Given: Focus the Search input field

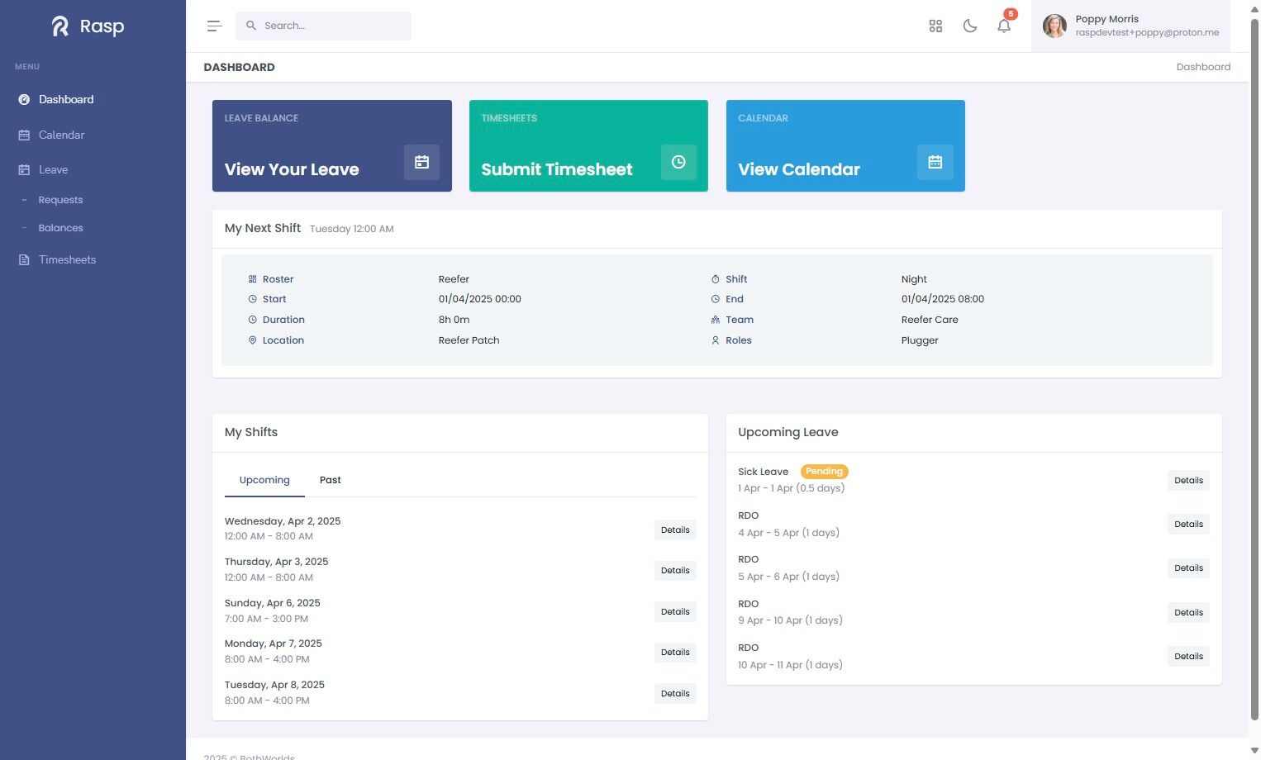Looking at the screenshot, I should tap(323, 26).
